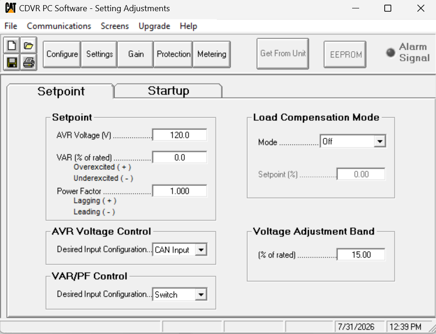Click the Power Factor input field

[180, 191]
